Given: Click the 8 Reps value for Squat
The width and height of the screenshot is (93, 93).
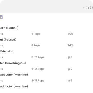Looking at the screenshot, I should coord(36,45).
